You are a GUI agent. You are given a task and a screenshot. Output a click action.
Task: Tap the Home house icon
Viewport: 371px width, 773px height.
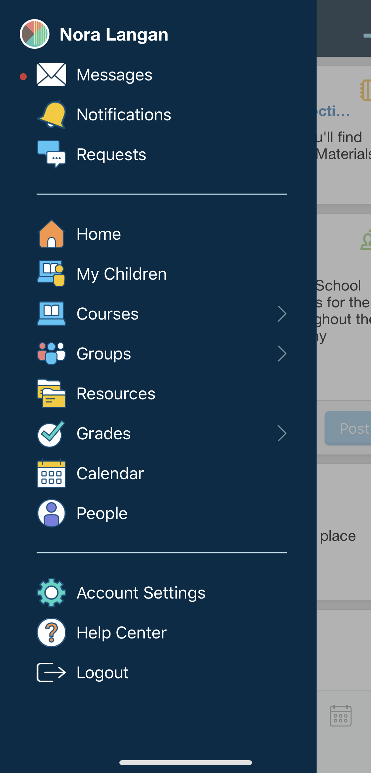pos(51,234)
